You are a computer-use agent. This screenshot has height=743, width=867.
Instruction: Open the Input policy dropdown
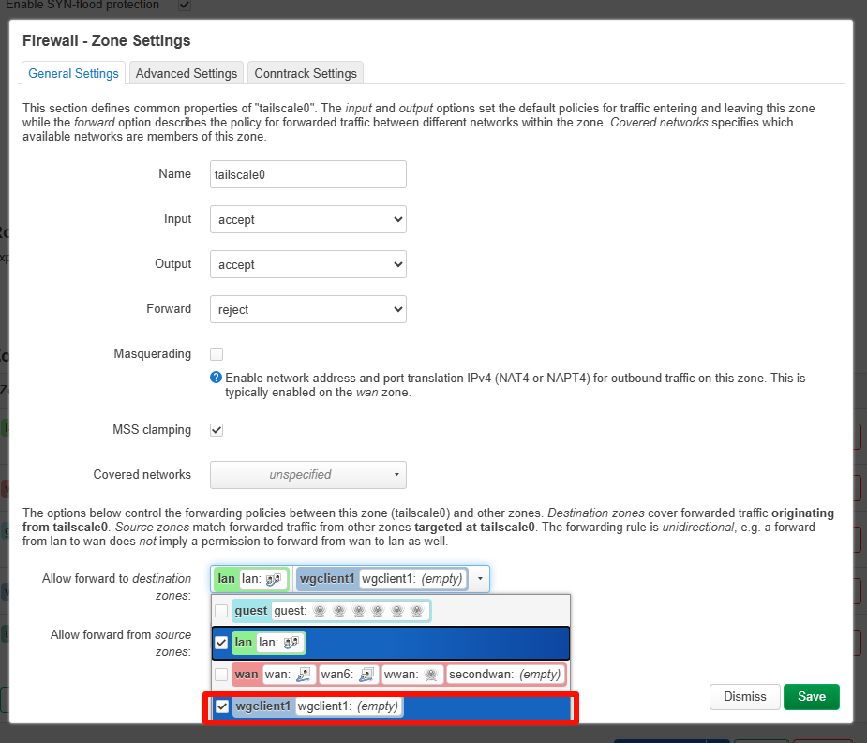307,220
